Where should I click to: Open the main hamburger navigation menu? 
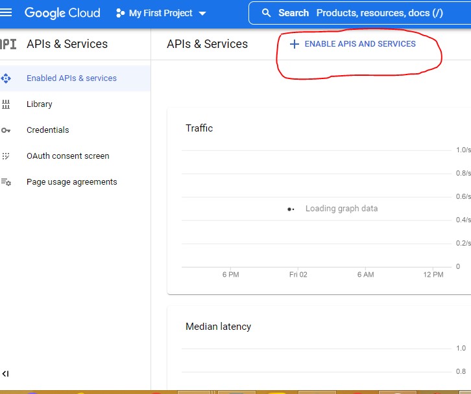coord(6,12)
